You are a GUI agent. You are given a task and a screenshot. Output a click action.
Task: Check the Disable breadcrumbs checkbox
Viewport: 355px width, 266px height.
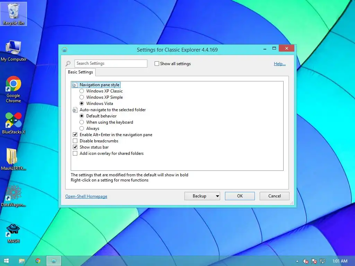75,141
